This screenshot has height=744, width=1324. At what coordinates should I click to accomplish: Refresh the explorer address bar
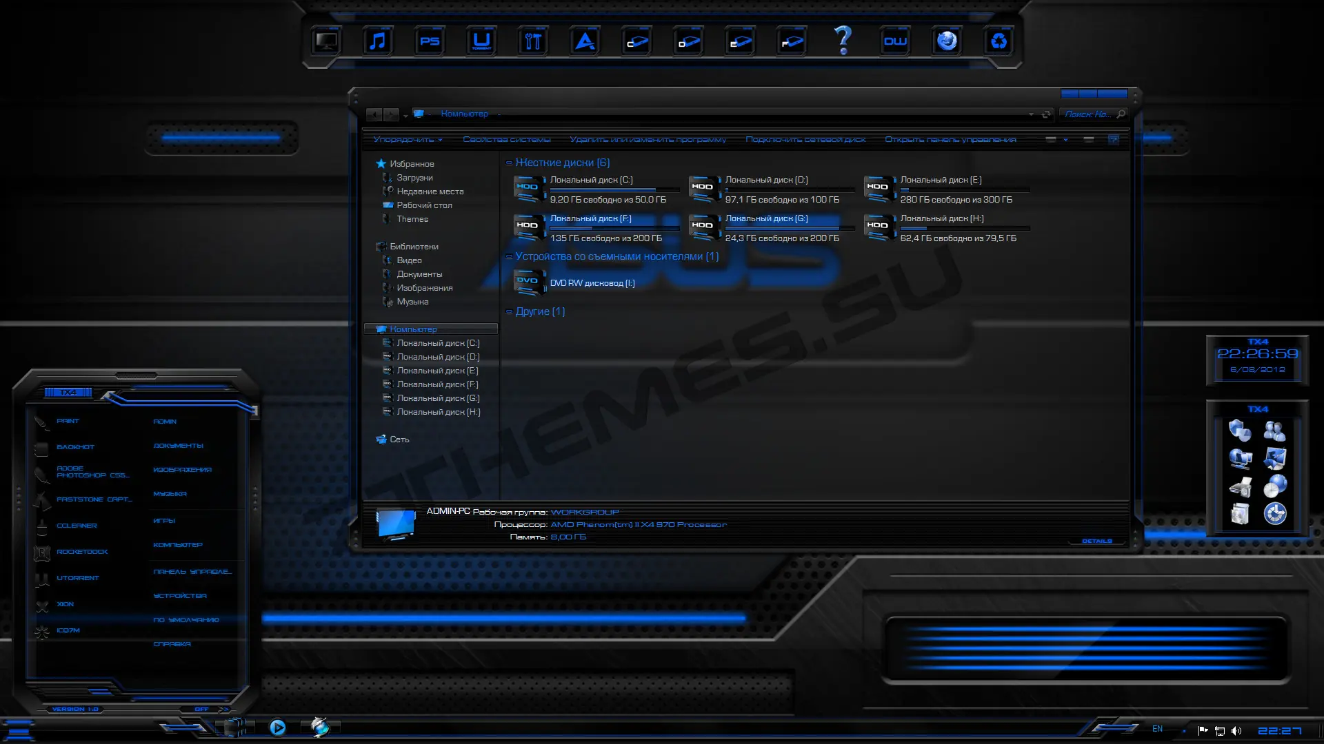pos(1046,114)
